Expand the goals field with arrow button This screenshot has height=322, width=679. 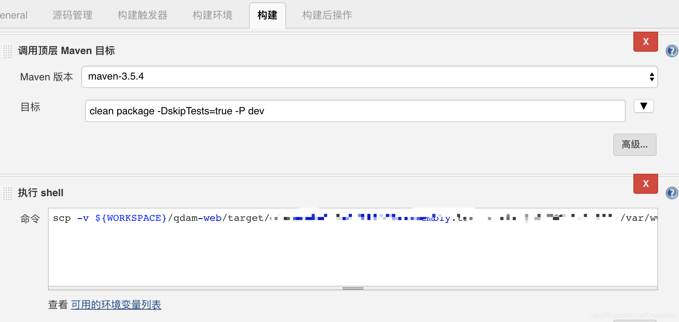[x=643, y=106]
